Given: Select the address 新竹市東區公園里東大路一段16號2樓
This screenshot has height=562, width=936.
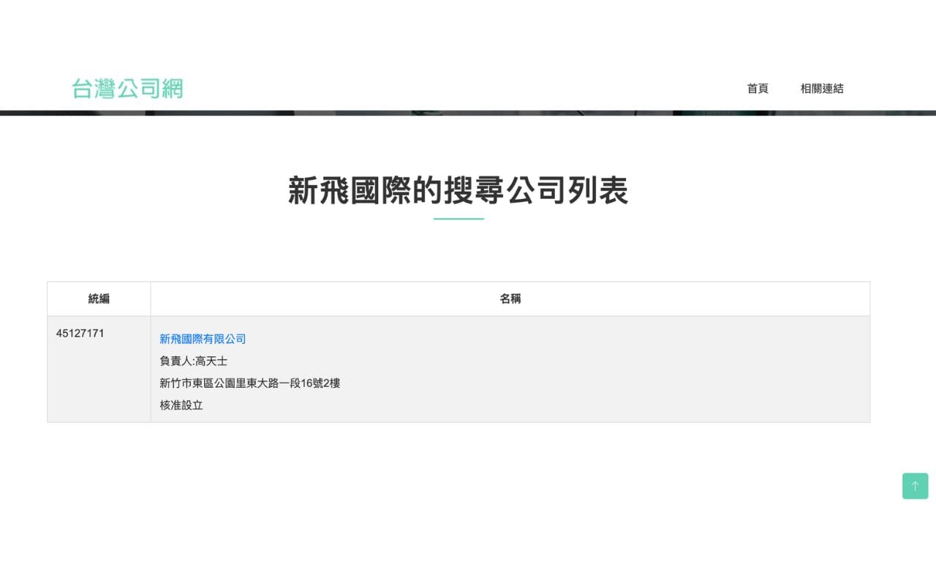Looking at the screenshot, I should pos(249,383).
